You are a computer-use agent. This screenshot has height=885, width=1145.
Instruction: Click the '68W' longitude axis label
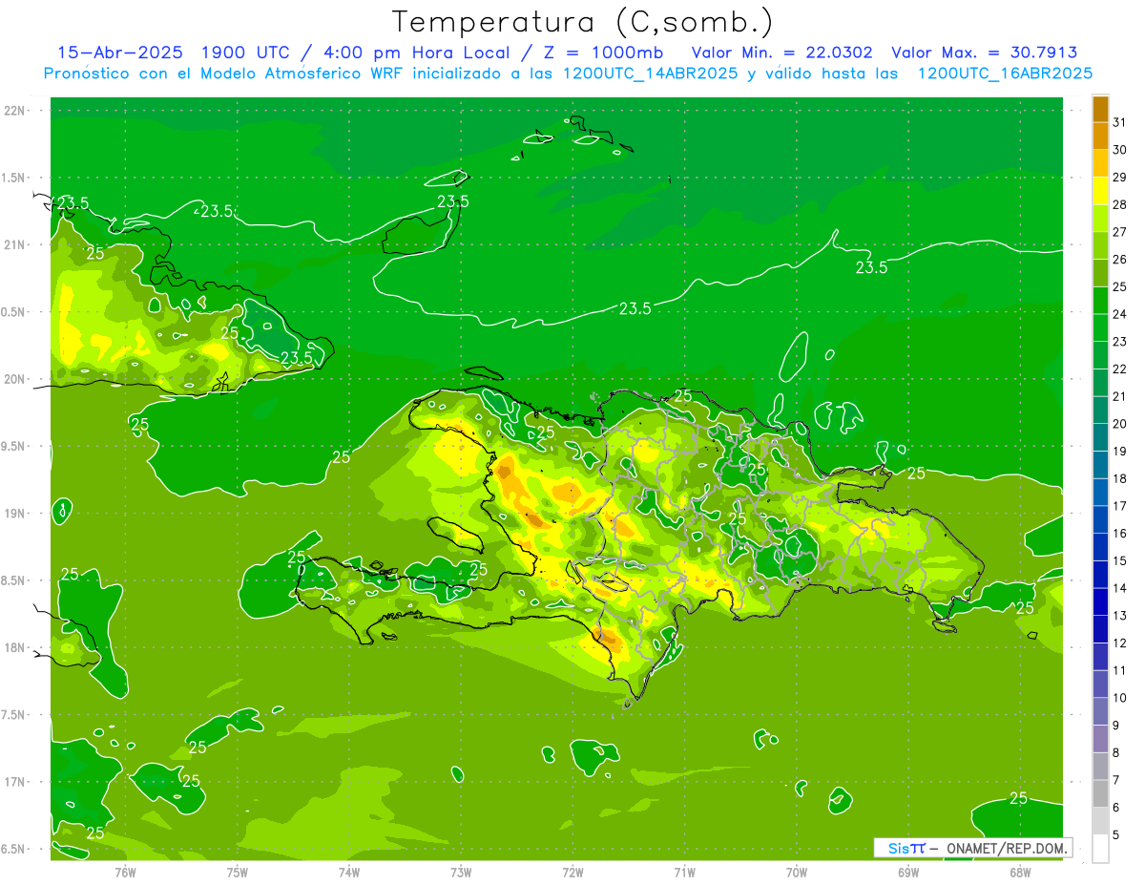tap(1019, 872)
